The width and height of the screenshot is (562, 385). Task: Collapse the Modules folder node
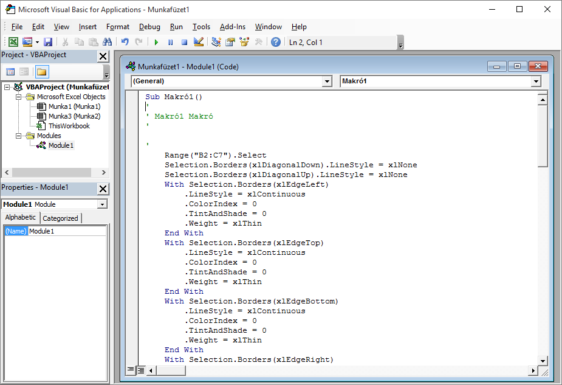(18, 136)
